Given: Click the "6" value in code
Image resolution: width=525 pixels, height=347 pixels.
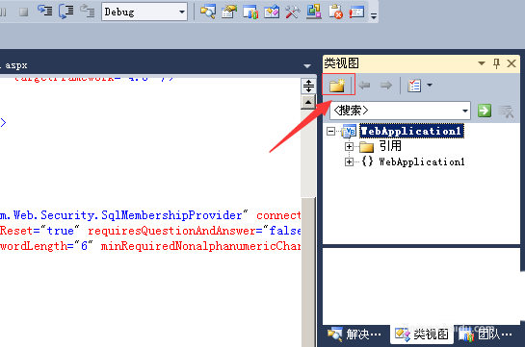Looking at the screenshot, I should tap(84, 246).
